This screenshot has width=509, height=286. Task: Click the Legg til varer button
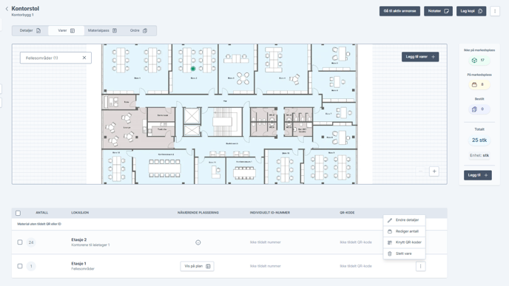click(420, 57)
